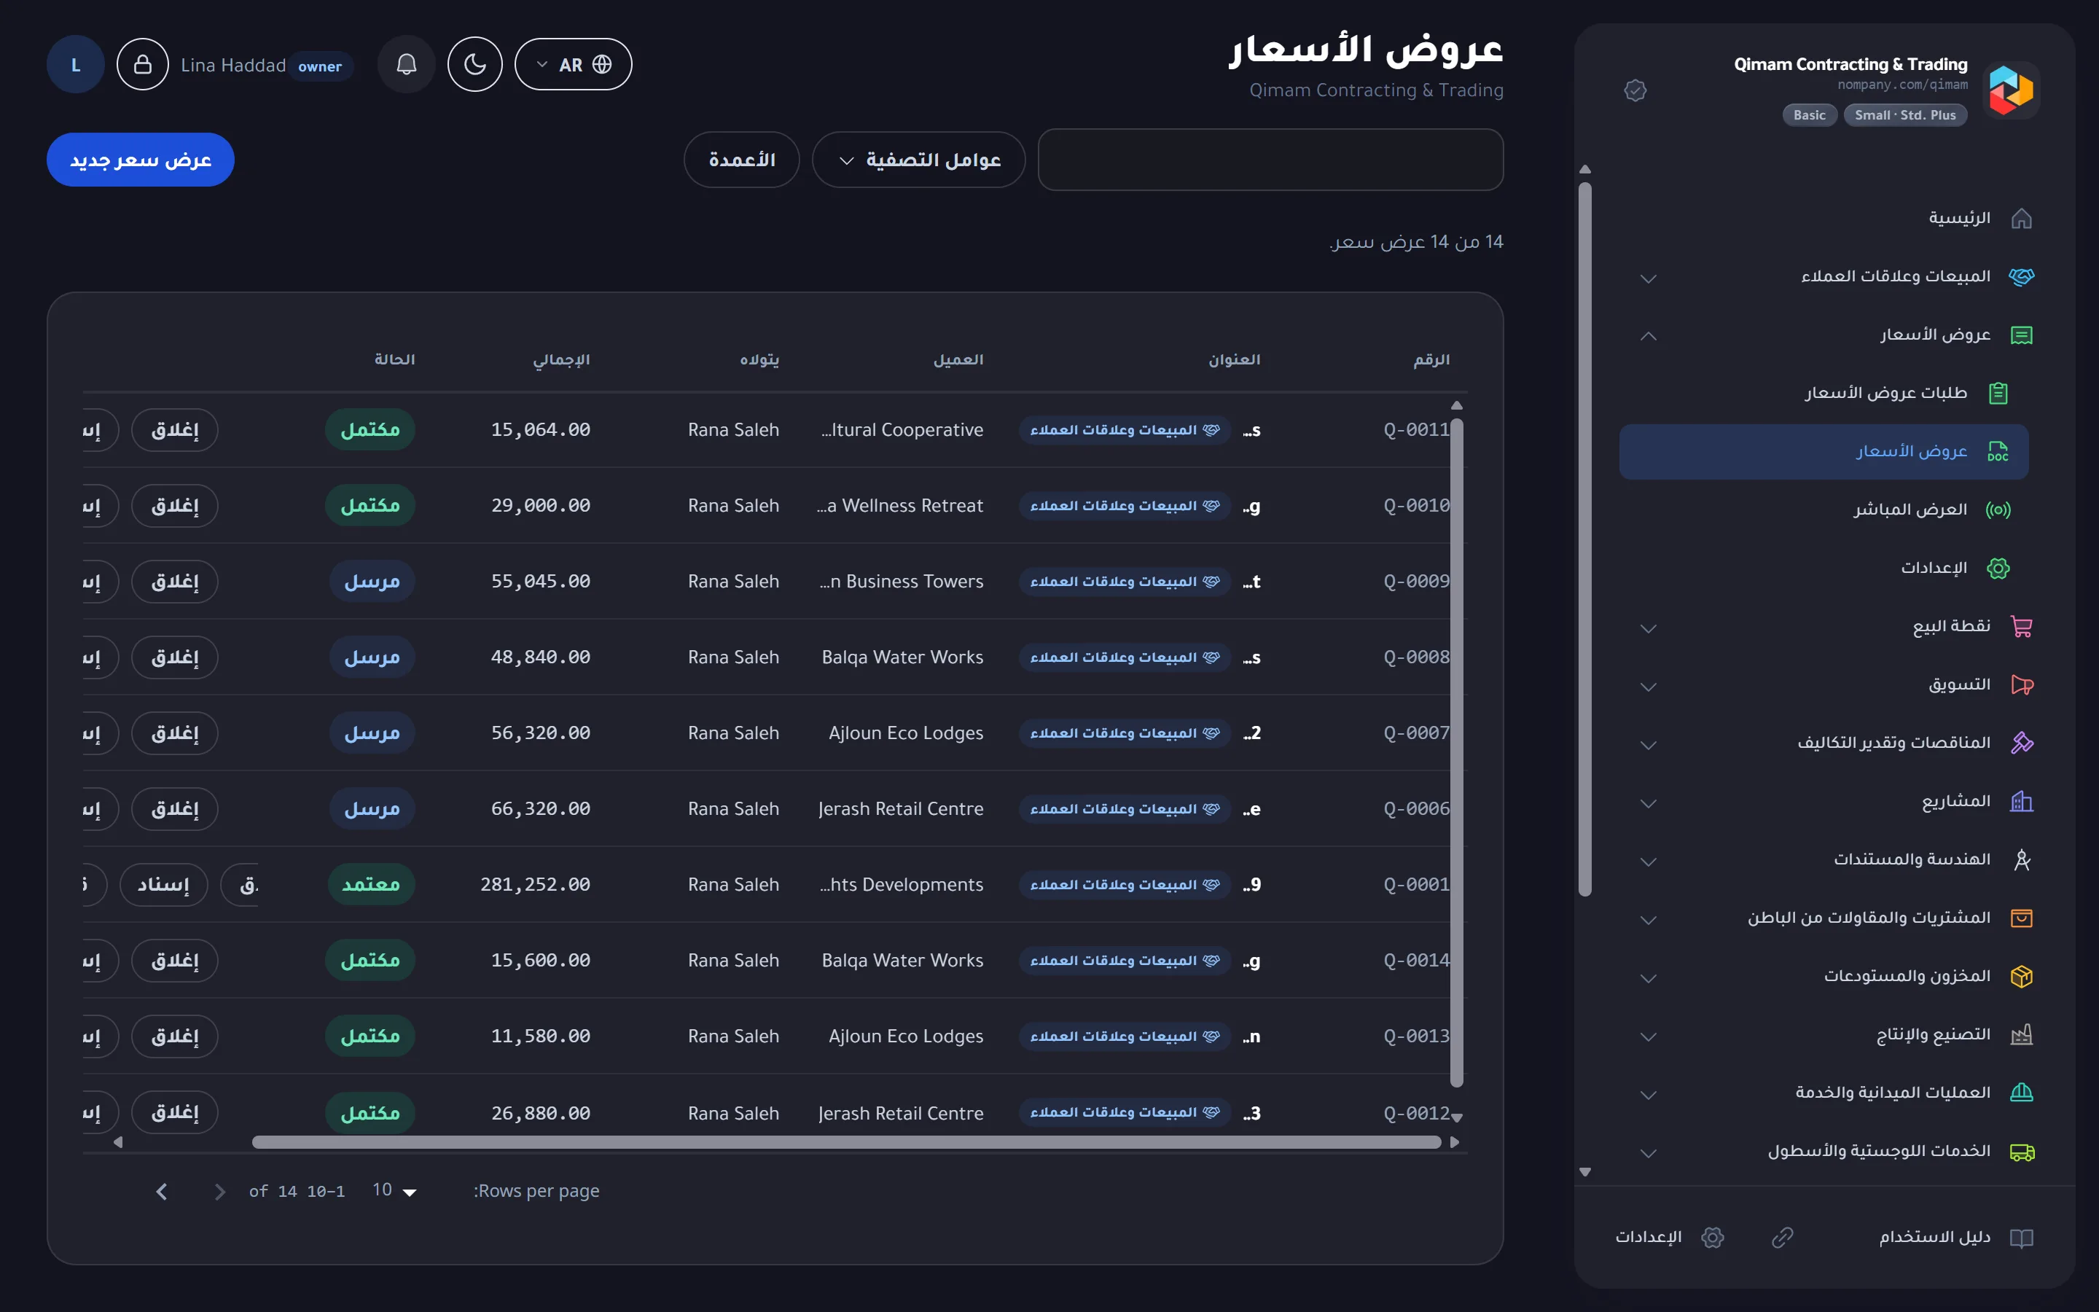Image resolution: width=2099 pixels, height=1312 pixels.
Task: Click the Qimam company logo
Action: pos(2011,90)
